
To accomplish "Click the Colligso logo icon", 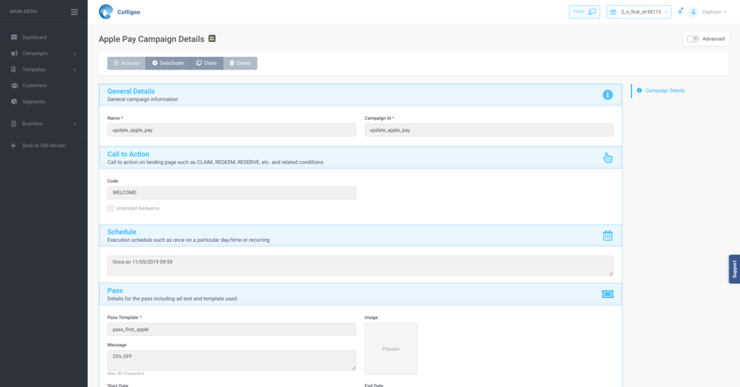I will click(106, 12).
